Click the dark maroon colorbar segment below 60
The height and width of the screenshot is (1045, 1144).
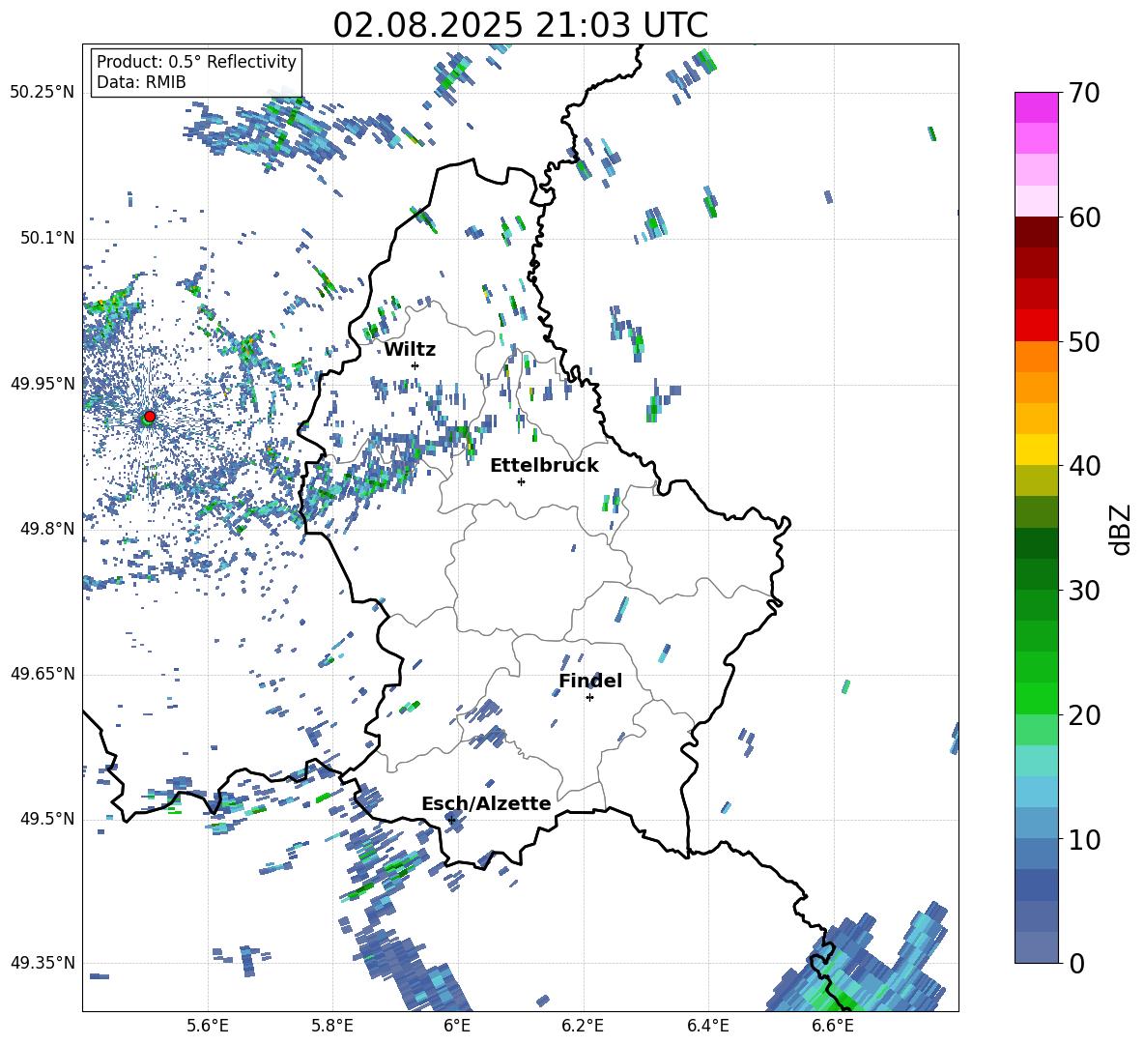[1036, 232]
